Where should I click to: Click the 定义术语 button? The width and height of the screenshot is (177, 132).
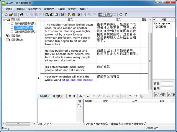pyautogui.click(x=160, y=94)
